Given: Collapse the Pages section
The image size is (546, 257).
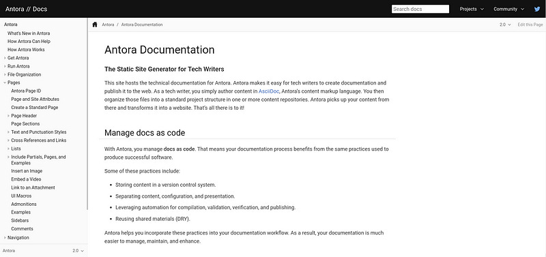Looking at the screenshot, I should [5, 82].
